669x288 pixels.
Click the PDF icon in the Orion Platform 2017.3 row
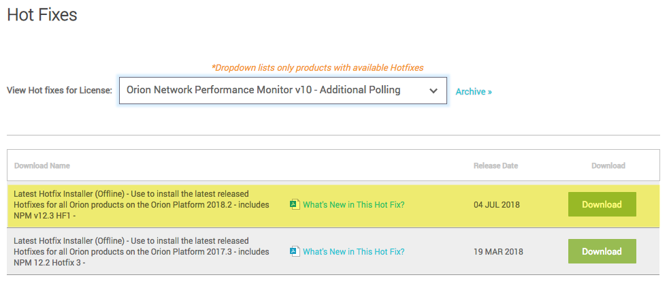click(x=295, y=251)
